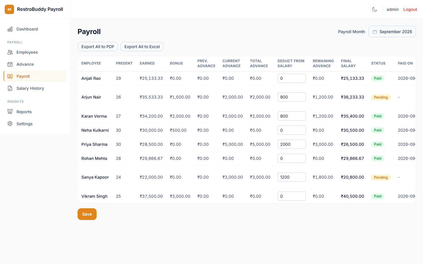Click Priya Sharma's final salary ₹26,500.00
This screenshot has height=264, width=423.
pos(352,144)
